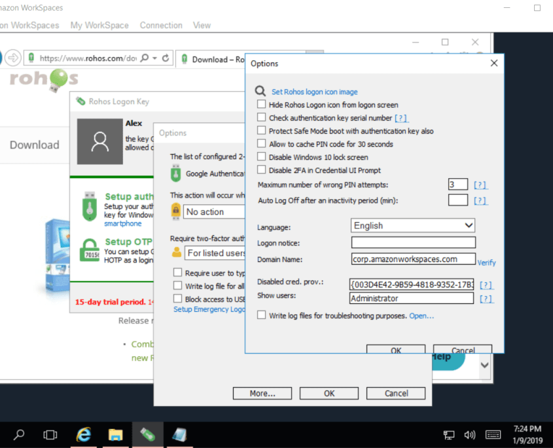Click the Verify link beside Domain Name
The width and height of the screenshot is (553, 448).
[x=487, y=263]
